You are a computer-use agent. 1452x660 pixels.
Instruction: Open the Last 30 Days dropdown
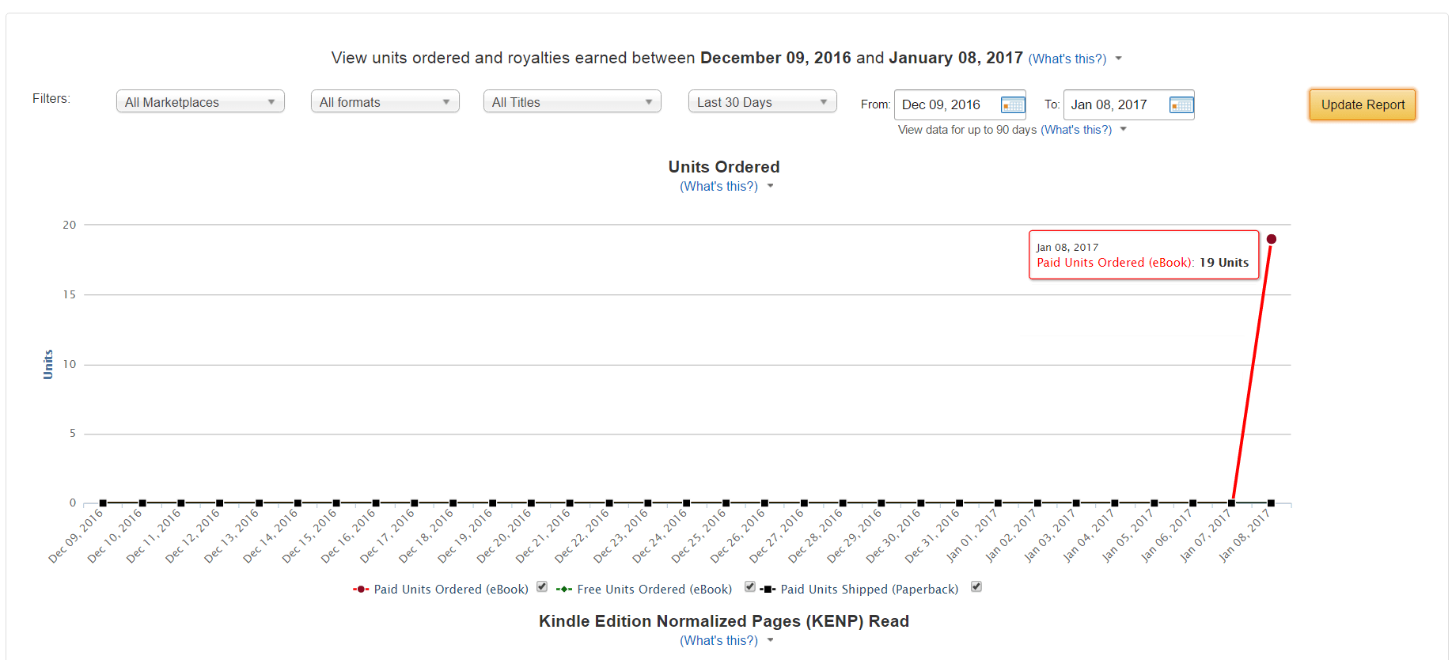click(763, 102)
